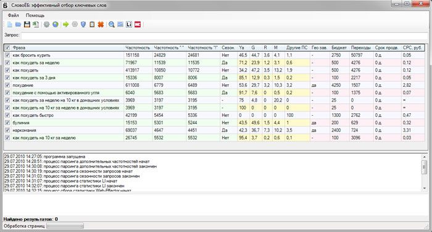Export results via the Excel icon

pos(36,25)
